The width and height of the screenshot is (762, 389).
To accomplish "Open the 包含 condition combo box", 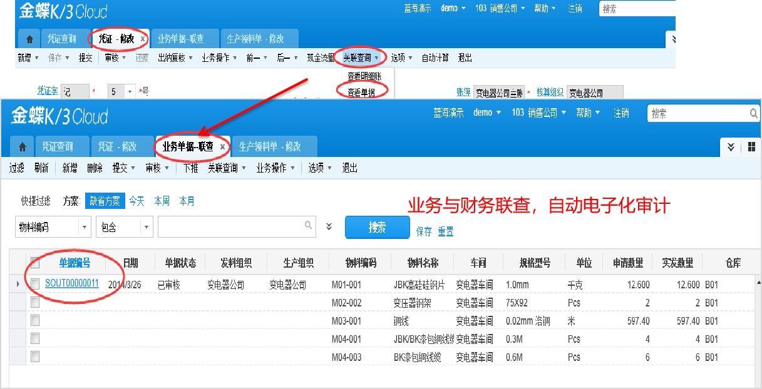I will [124, 227].
